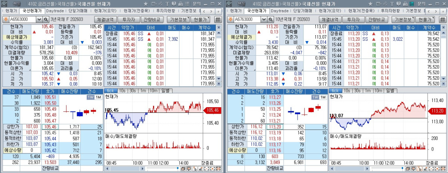Open help question icon in left window title bar

pos(174,4)
